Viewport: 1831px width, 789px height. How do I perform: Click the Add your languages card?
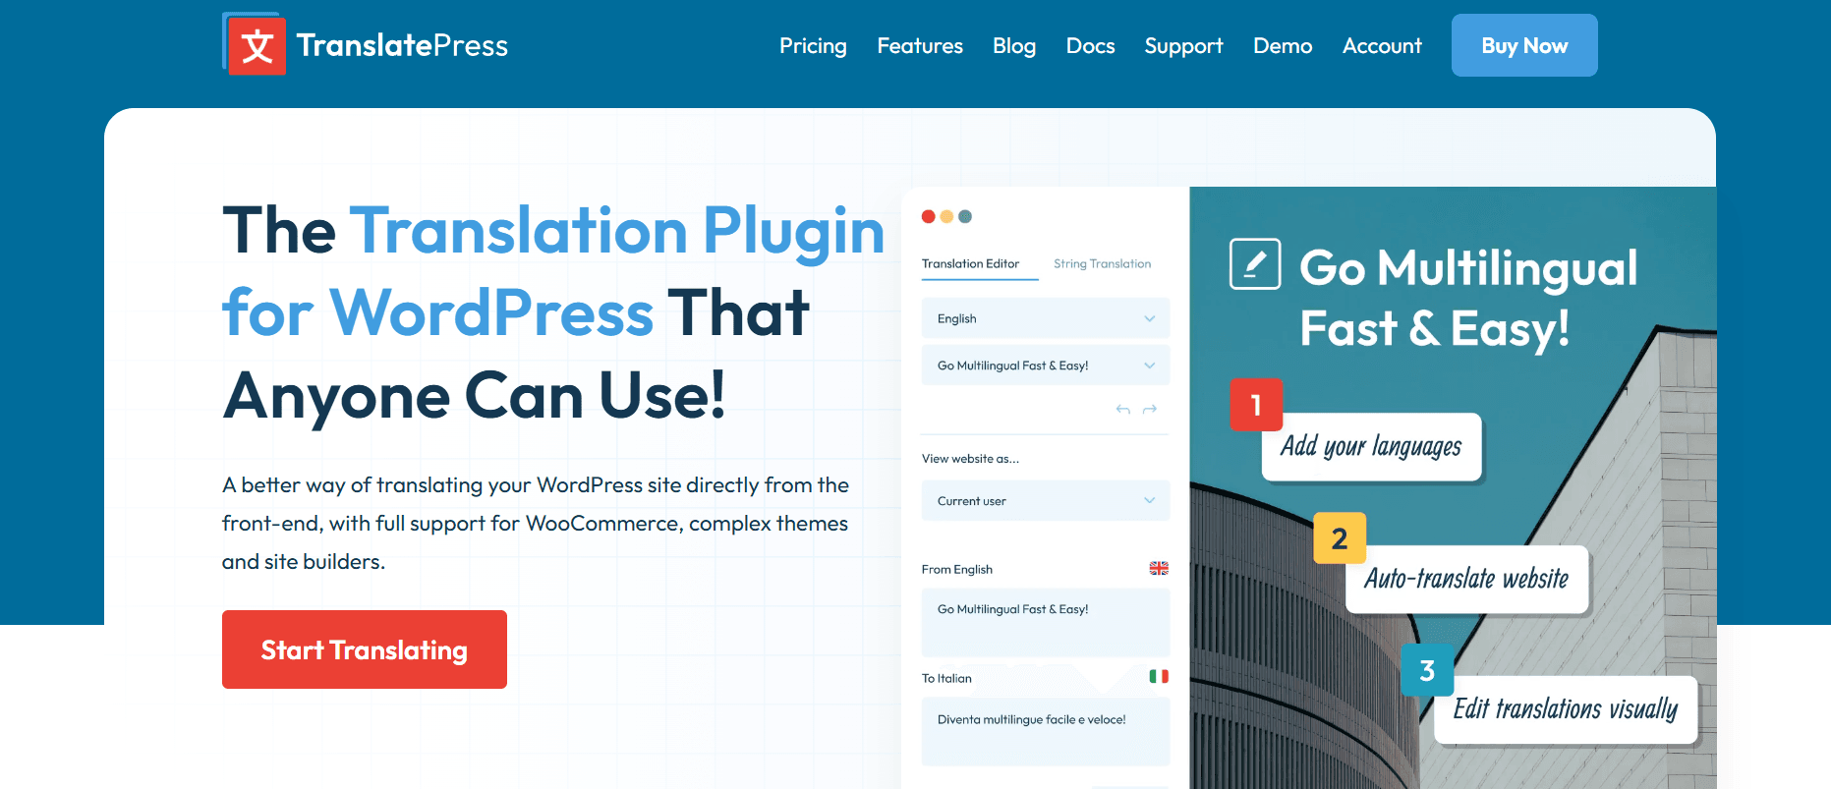(x=1371, y=447)
